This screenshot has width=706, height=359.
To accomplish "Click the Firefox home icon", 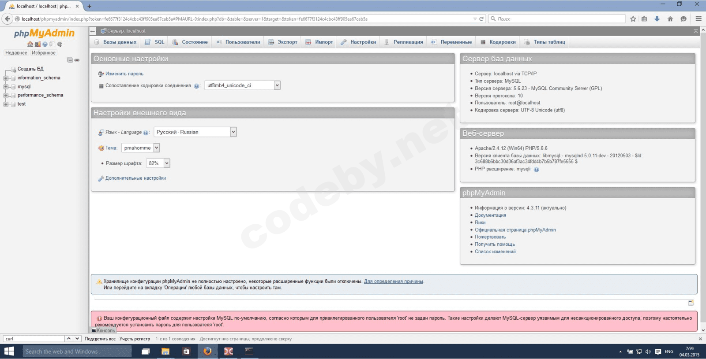I will click(670, 19).
